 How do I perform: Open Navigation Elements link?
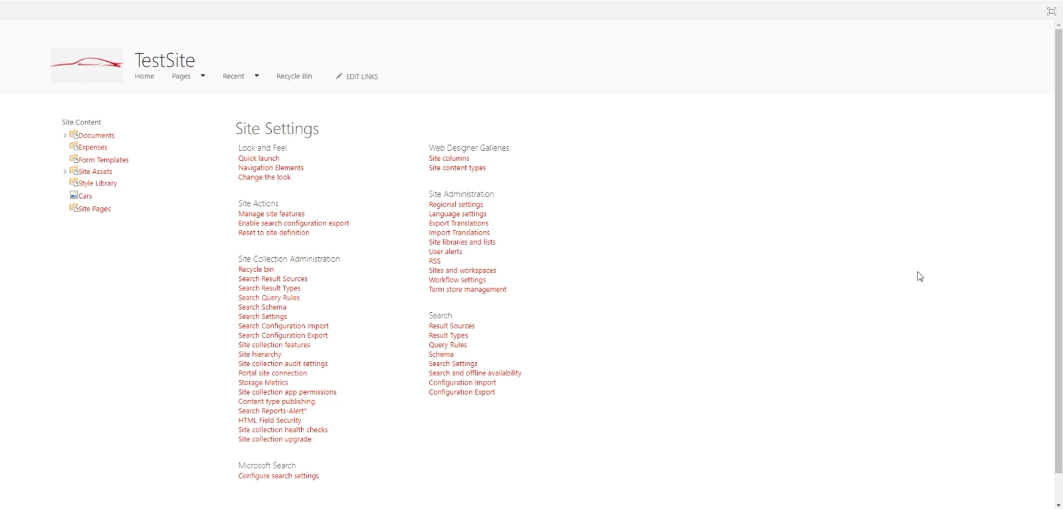coord(270,167)
